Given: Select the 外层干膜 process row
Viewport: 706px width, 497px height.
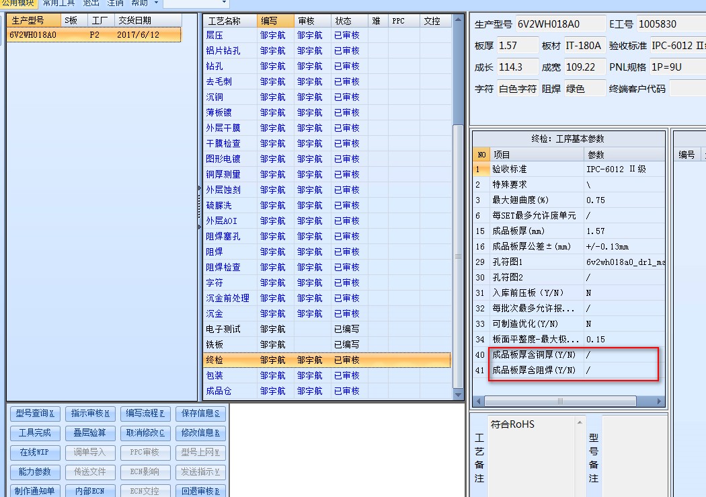Looking at the screenshot, I should 327,128.
